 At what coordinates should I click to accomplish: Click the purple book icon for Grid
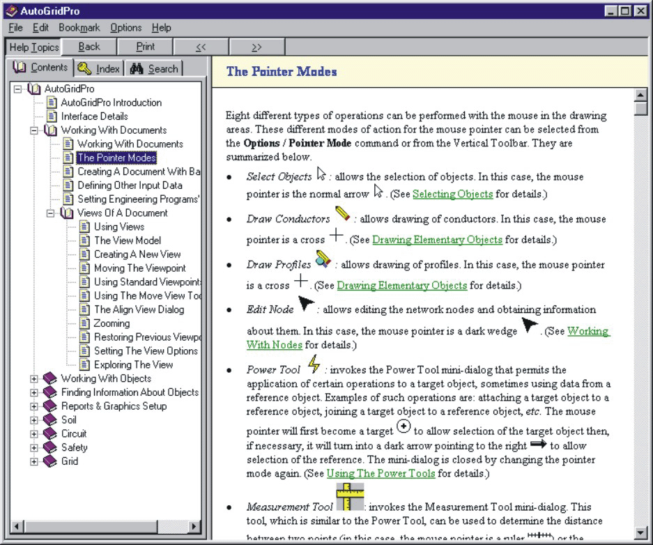point(50,461)
